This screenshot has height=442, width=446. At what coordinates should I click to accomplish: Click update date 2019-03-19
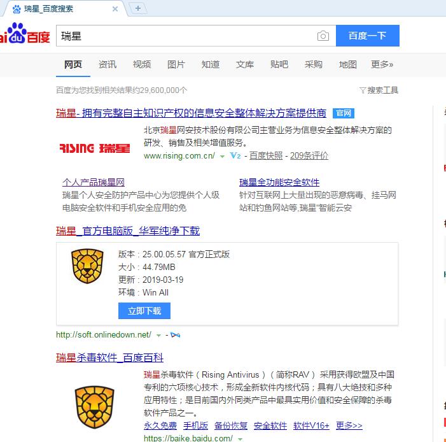pyautogui.click(x=163, y=280)
